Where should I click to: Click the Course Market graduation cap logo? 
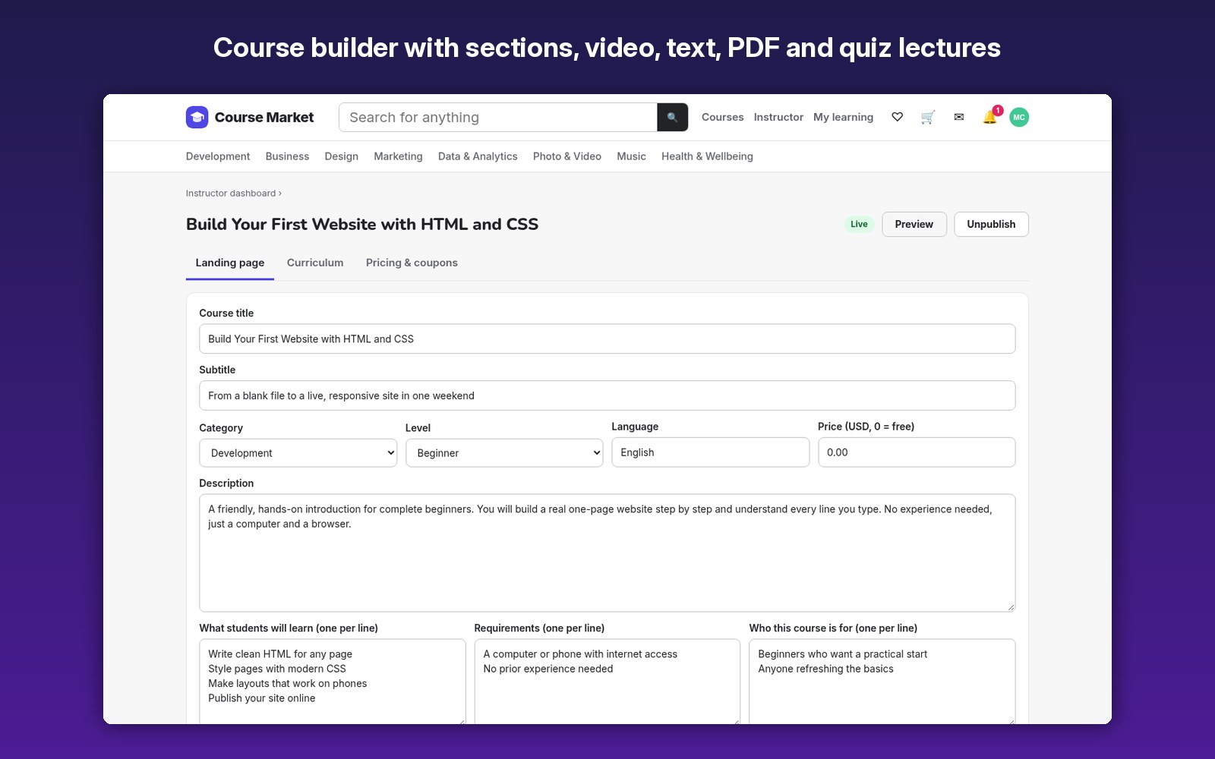(x=197, y=117)
